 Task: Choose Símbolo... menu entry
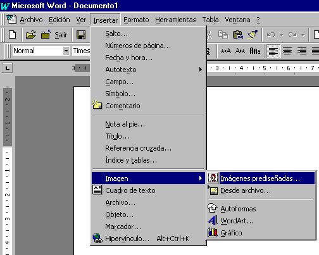click(149, 94)
